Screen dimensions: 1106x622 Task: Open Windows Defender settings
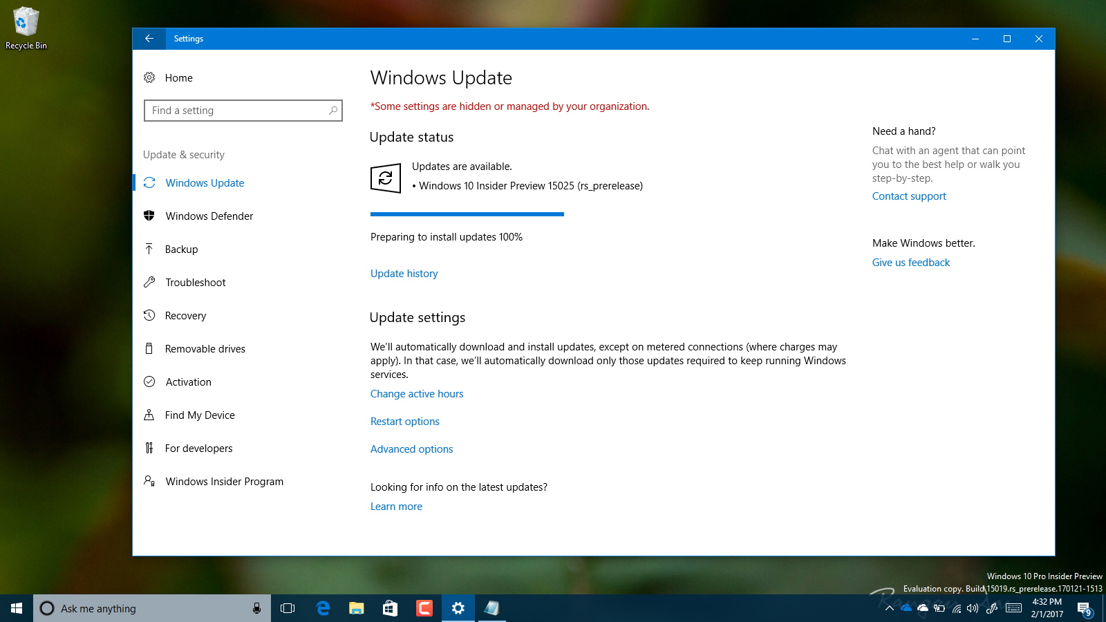[x=209, y=216]
